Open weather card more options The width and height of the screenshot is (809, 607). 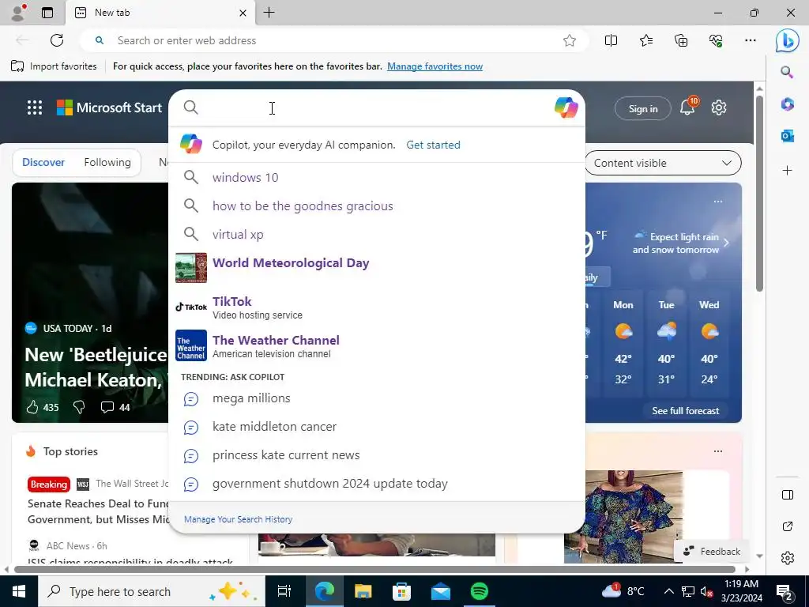[x=717, y=202]
